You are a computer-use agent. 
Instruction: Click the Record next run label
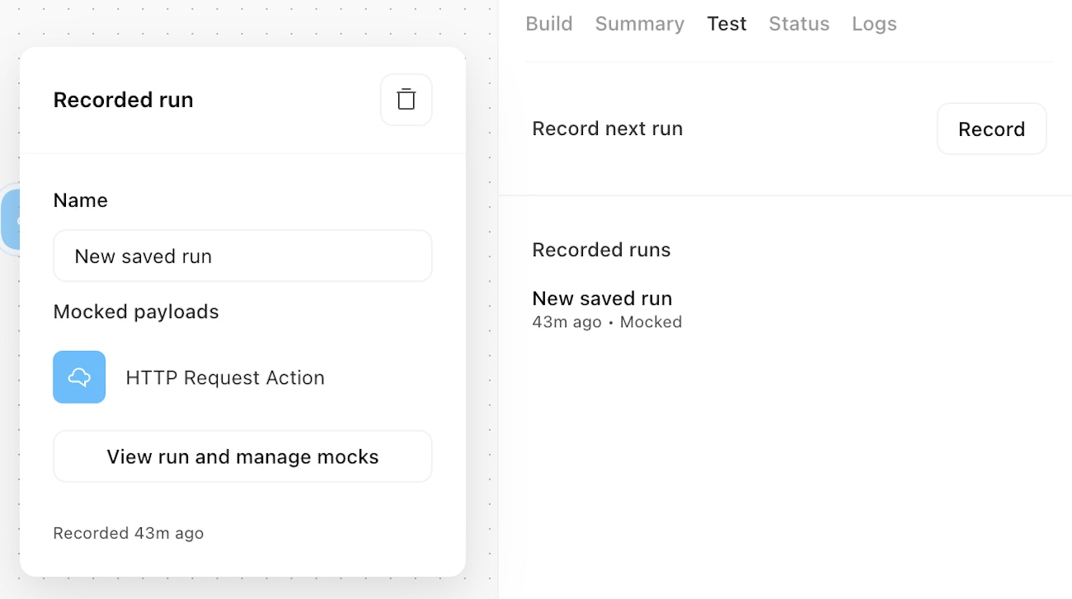608,129
